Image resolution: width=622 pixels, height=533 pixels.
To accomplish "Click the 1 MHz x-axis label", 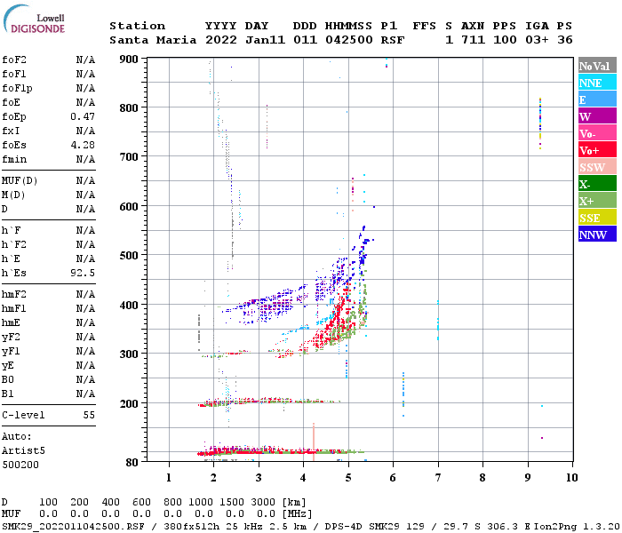I will click(169, 478).
